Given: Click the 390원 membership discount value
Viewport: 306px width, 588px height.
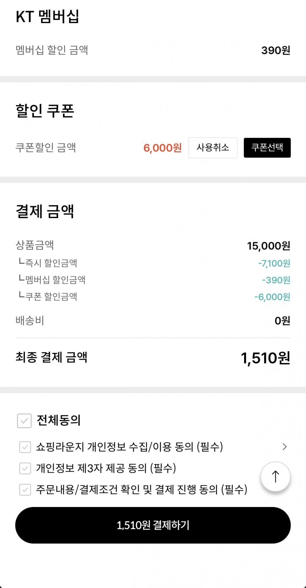Looking at the screenshot, I should point(276,50).
